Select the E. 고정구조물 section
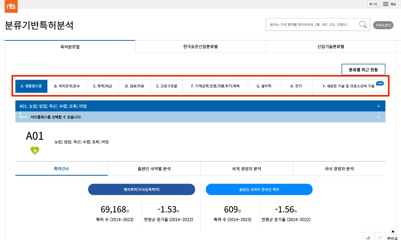Viewport: 401px width, 240px height. coord(167,86)
